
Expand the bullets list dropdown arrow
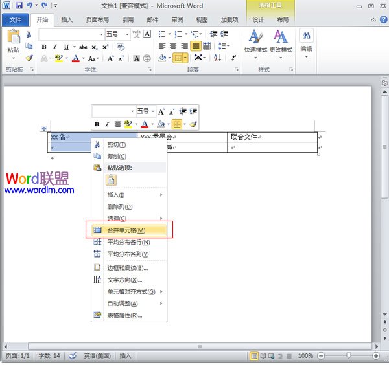pyautogui.click(x=169, y=34)
